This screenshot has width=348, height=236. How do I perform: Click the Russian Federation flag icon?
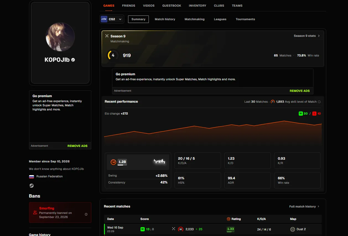32,177
